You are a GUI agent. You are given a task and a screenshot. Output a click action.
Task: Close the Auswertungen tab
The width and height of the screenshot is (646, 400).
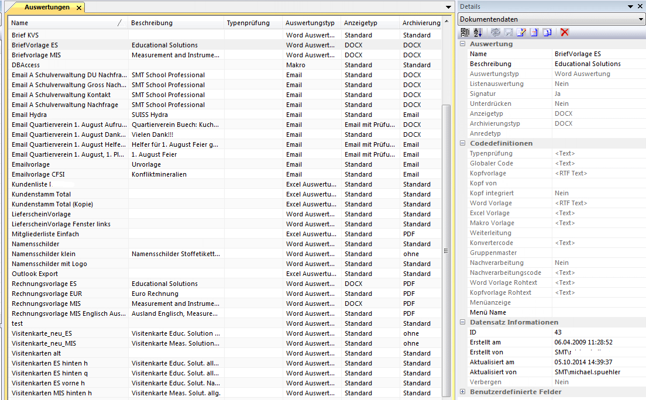tap(78, 8)
